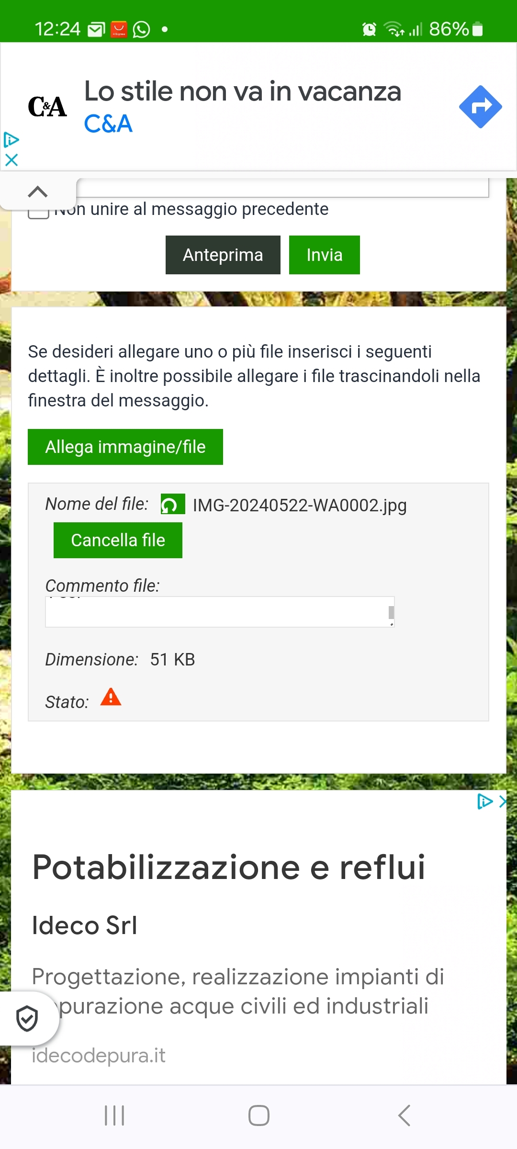The height and width of the screenshot is (1149, 517).
Task: Open AdChoices icon on Ideco ad
Action: pos(485,801)
